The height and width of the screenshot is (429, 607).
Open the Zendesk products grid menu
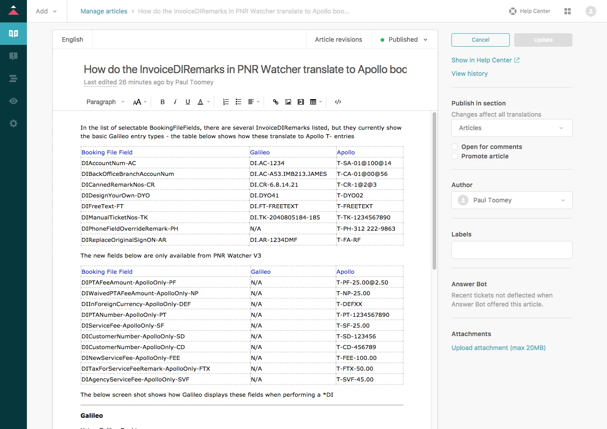[x=568, y=11]
